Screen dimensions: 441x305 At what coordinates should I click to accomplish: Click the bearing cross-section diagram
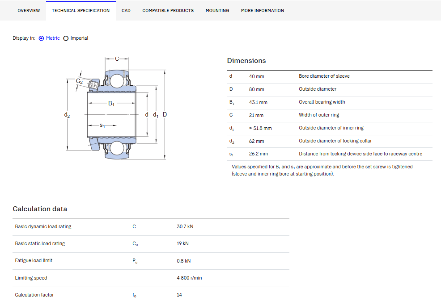click(x=116, y=108)
